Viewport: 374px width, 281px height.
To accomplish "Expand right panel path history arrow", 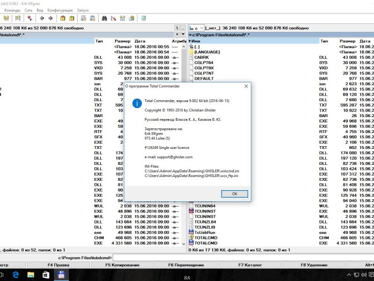I will tap(190, 35).
